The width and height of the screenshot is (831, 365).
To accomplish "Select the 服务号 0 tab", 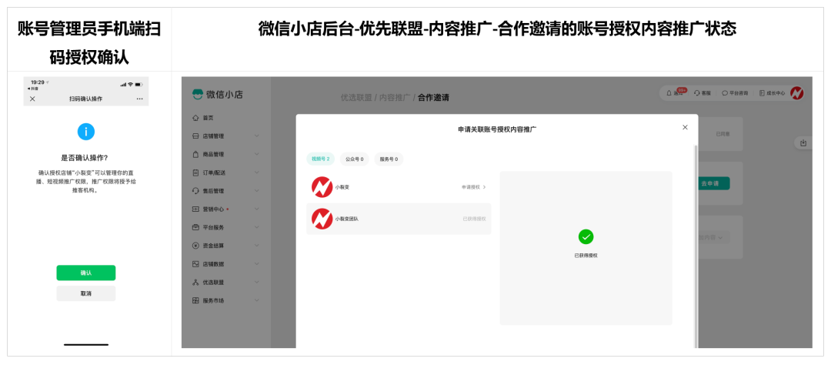I will (389, 159).
